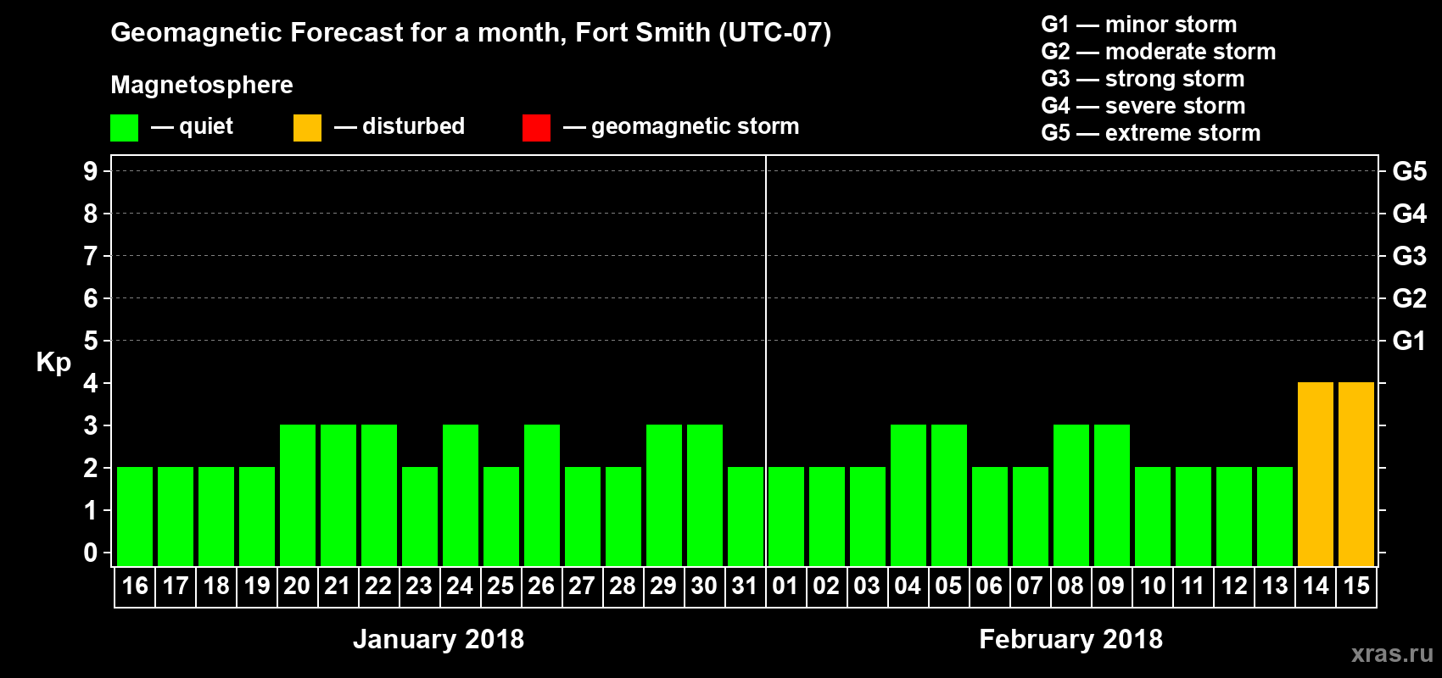Click the G5 label on the right axis

pos(1410,172)
